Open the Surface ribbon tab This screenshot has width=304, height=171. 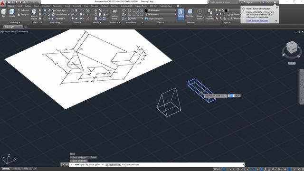click(x=28, y=6)
